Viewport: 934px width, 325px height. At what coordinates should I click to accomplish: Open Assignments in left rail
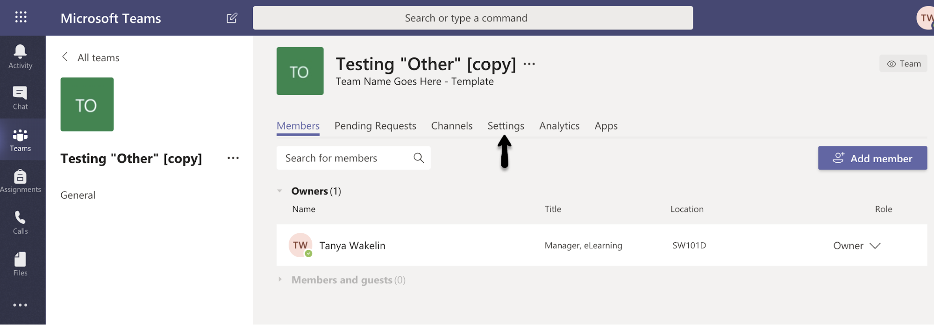(x=21, y=181)
